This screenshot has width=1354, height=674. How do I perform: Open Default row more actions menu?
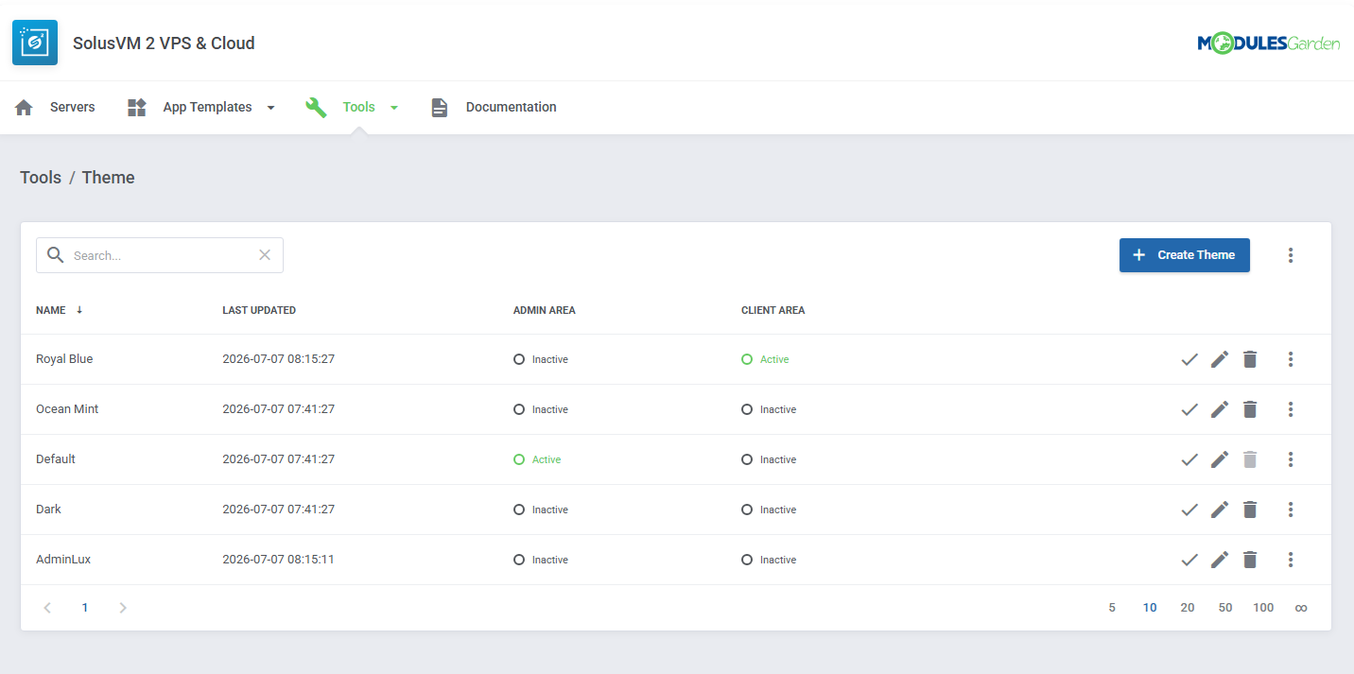pyautogui.click(x=1291, y=459)
